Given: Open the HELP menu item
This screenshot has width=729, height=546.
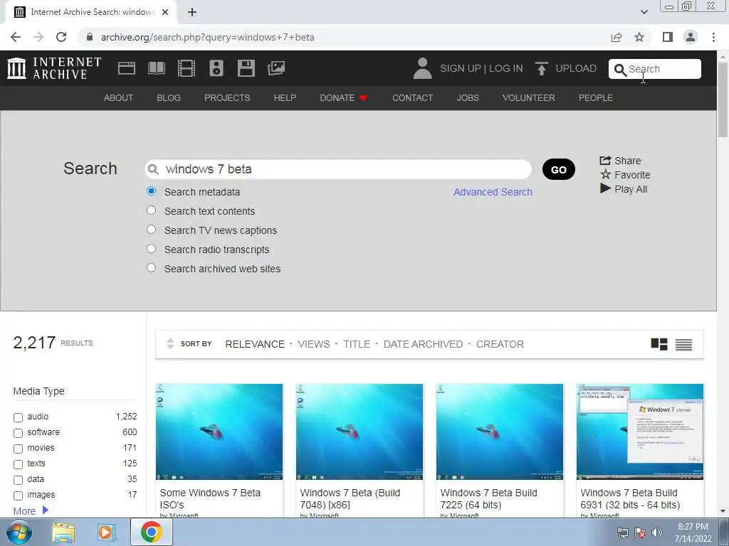Looking at the screenshot, I should [x=285, y=98].
